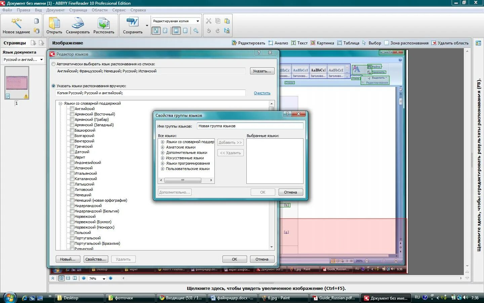Screen dimensions: 484x303
Task: Click the Новый... button
Action: (68, 259)
